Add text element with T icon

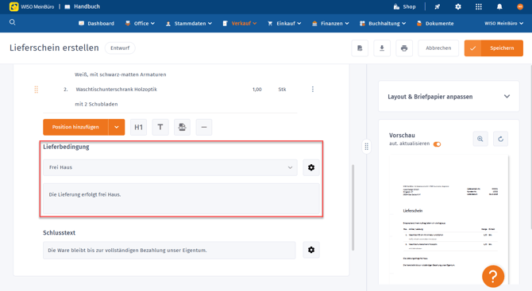coord(160,127)
